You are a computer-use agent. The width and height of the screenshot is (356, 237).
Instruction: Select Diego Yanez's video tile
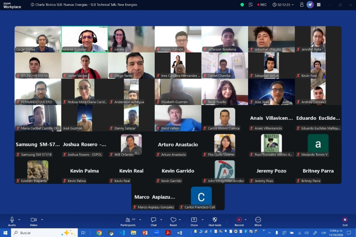click(131, 66)
